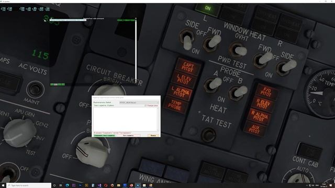Switch to X-Plane taskbar icon
The height and width of the screenshot is (188, 335).
click(x=138, y=185)
